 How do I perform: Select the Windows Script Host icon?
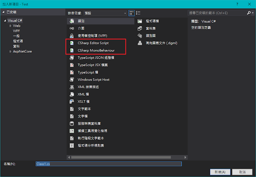point(72,80)
